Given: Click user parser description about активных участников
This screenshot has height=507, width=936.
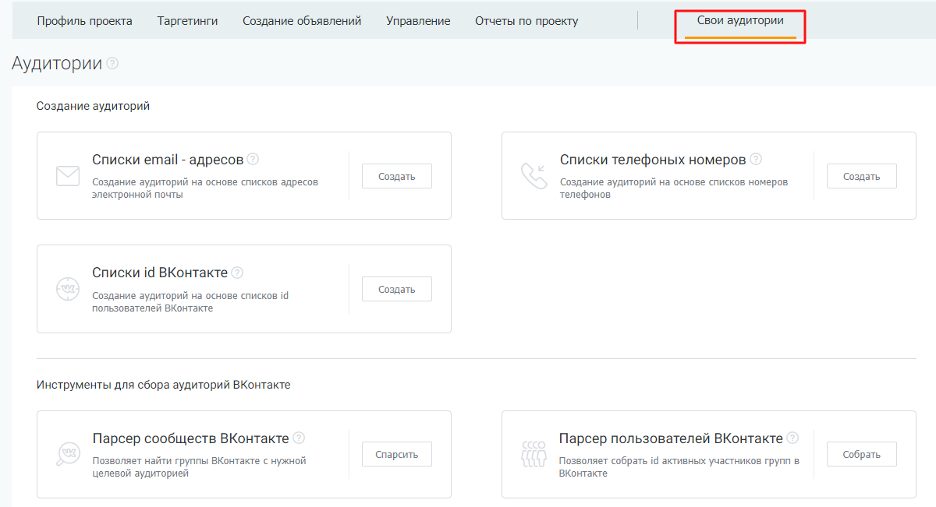Looking at the screenshot, I should point(679,467).
